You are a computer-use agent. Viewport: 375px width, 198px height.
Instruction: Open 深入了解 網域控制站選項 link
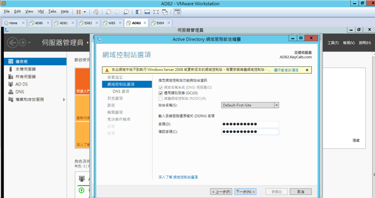[x=178, y=177]
